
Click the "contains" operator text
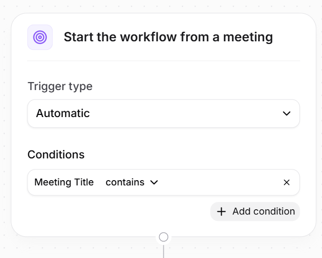125,182
